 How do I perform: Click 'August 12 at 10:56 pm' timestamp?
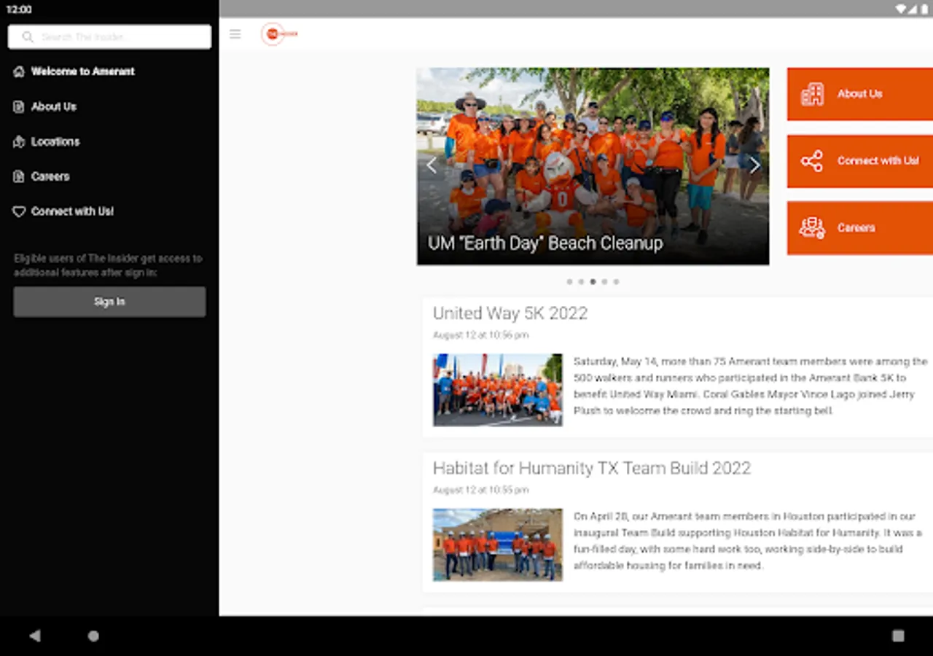point(481,335)
